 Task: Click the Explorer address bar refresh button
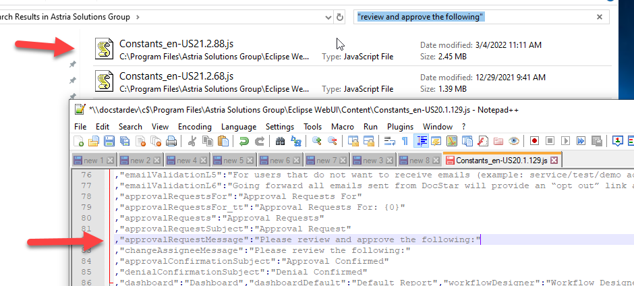(x=340, y=17)
